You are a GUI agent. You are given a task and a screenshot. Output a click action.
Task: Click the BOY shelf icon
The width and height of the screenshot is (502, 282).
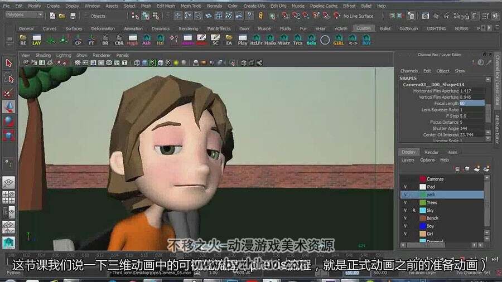366,40
